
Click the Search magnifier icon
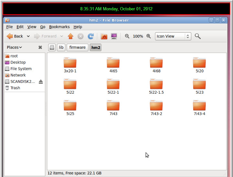click(x=198, y=36)
